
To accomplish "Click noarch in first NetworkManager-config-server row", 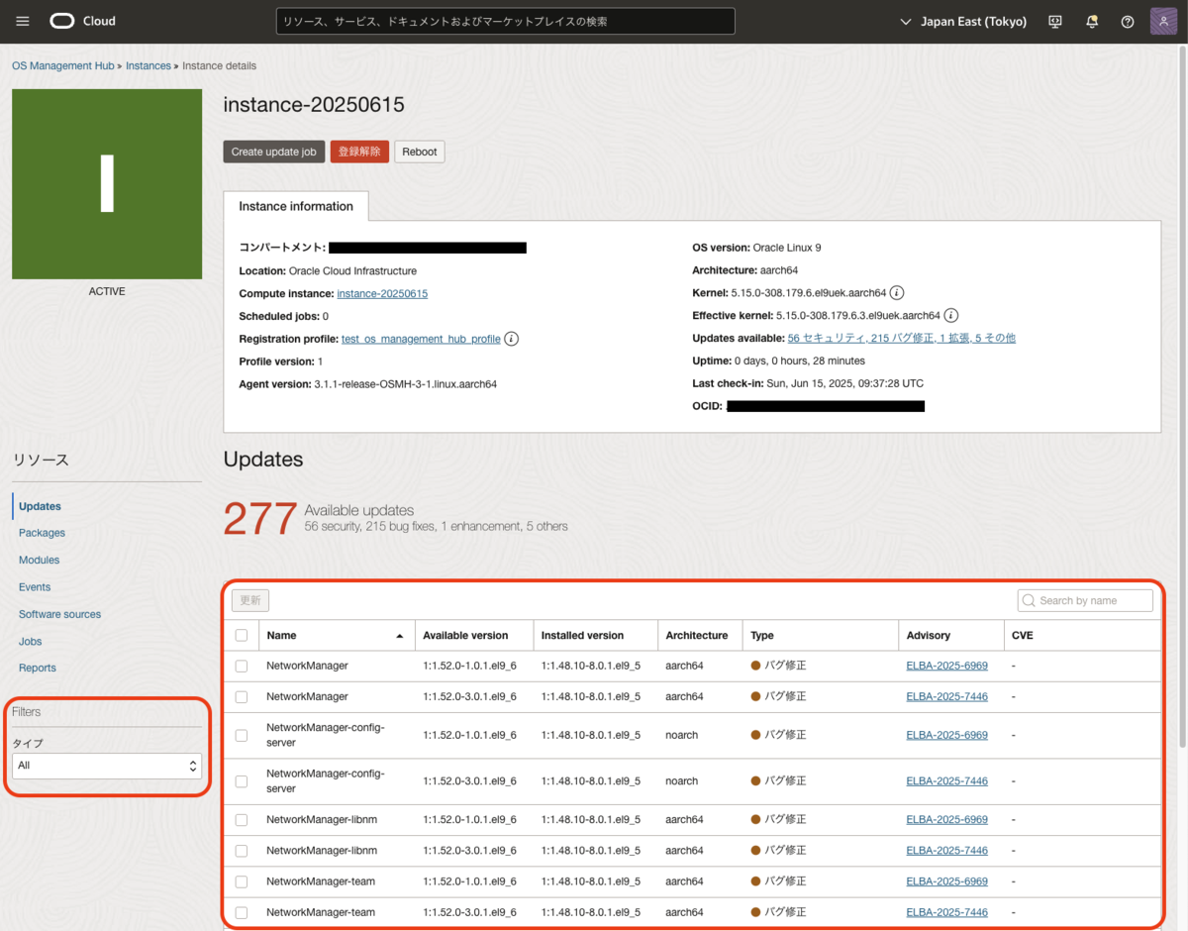I will point(682,736).
